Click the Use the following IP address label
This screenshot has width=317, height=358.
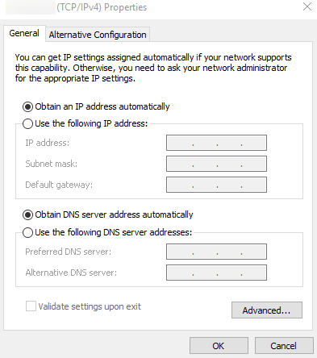pyautogui.click(x=91, y=123)
